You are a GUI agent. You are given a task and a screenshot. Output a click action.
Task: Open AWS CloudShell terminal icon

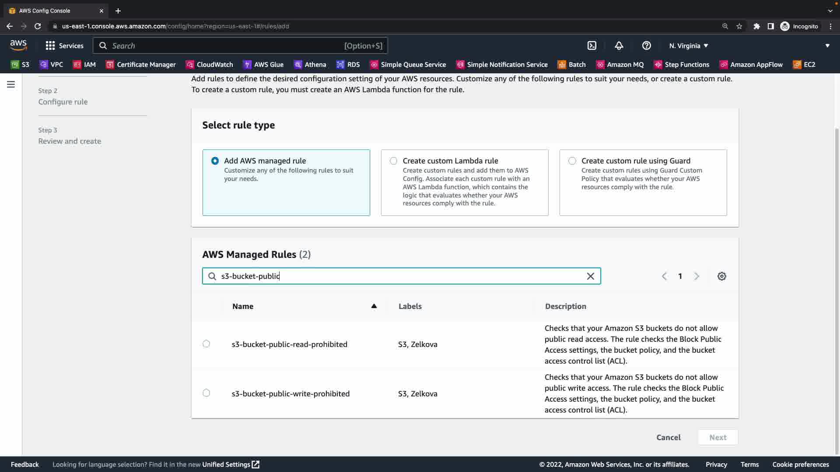pyautogui.click(x=591, y=45)
